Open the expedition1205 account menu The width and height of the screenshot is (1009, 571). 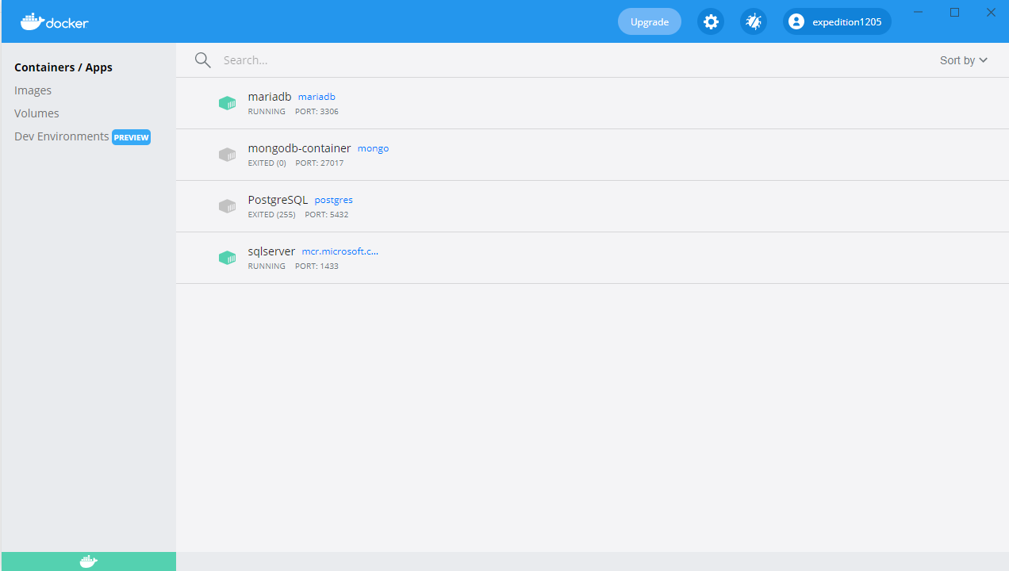coord(837,21)
